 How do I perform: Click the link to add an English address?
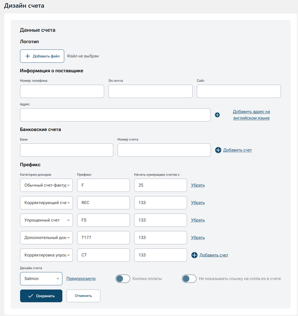(x=251, y=115)
